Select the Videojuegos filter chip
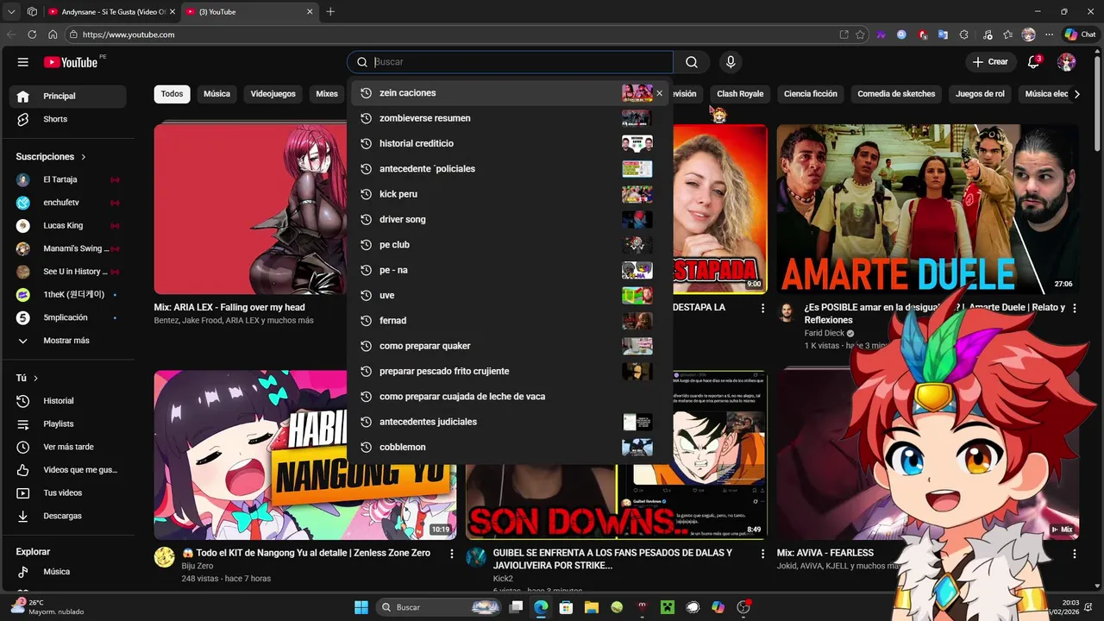This screenshot has height=621, width=1104. (x=273, y=94)
